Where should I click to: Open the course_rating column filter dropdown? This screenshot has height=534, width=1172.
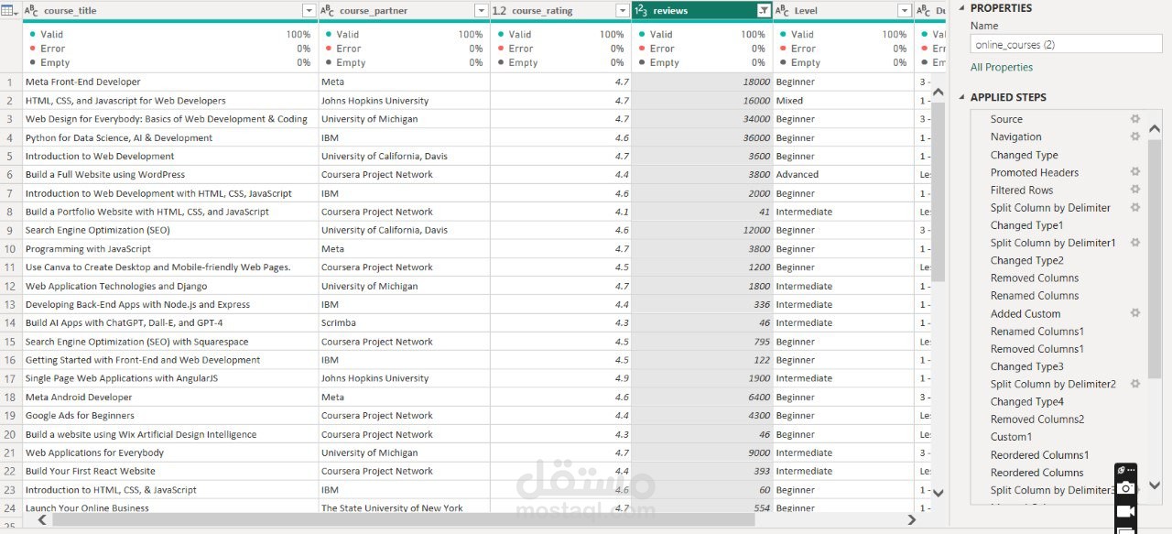(623, 10)
